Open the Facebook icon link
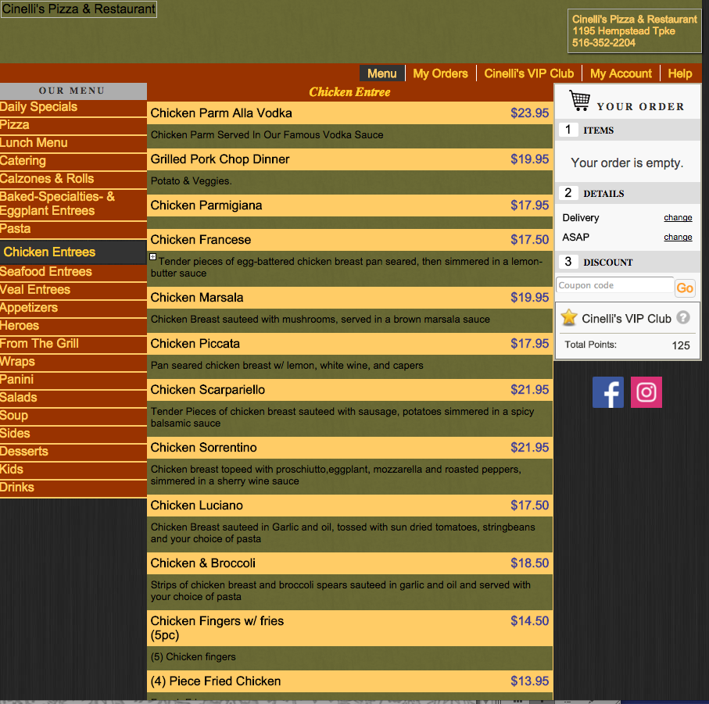Screen dimensions: 709x704 tap(607, 392)
